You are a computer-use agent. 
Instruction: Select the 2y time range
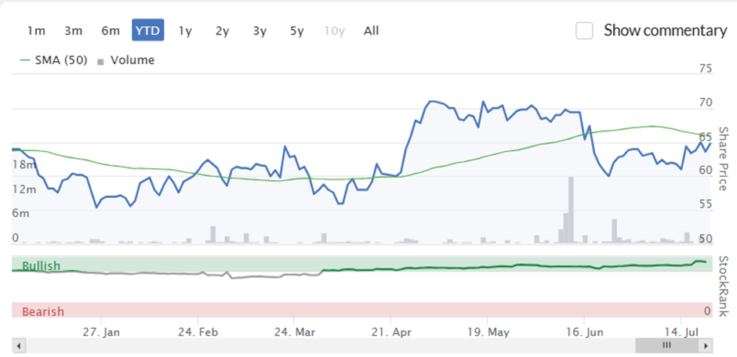tap(223, 31)
